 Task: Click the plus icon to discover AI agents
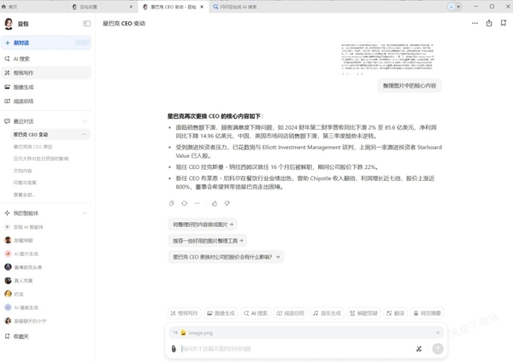point(7,227)
